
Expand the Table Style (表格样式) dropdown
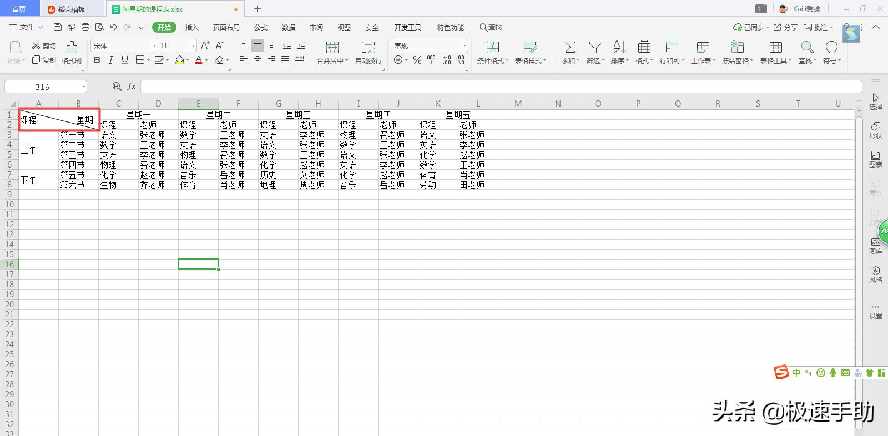coord(544,61)
